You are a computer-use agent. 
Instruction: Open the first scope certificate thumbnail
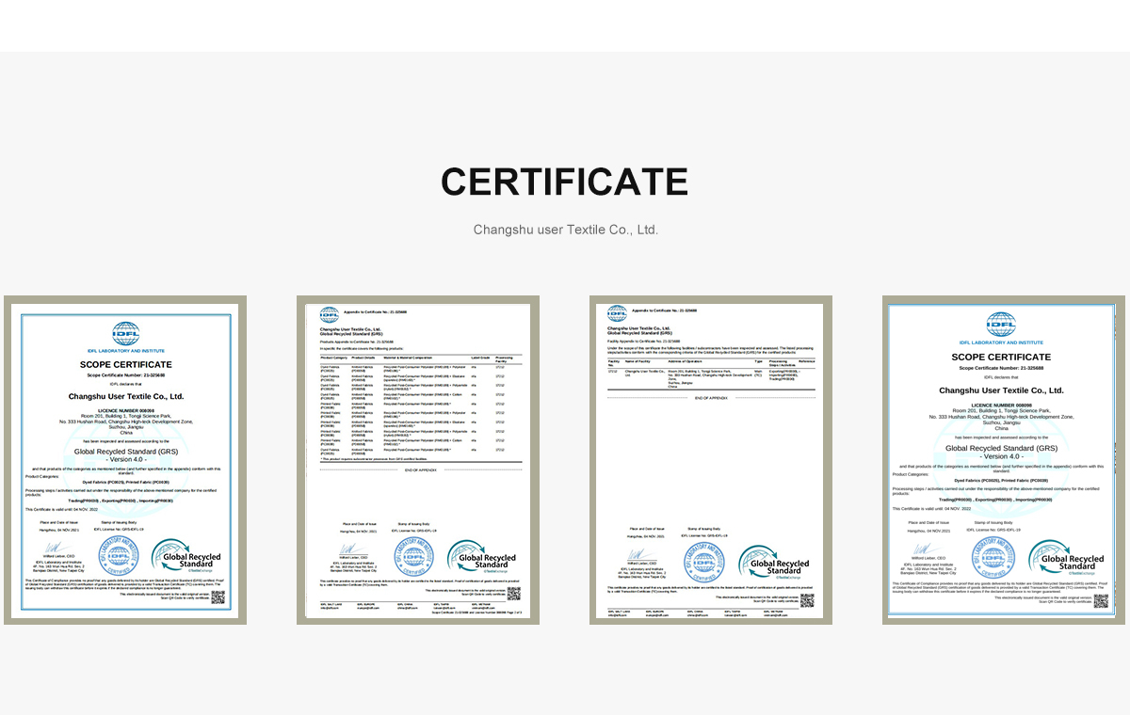coord(125,460)
